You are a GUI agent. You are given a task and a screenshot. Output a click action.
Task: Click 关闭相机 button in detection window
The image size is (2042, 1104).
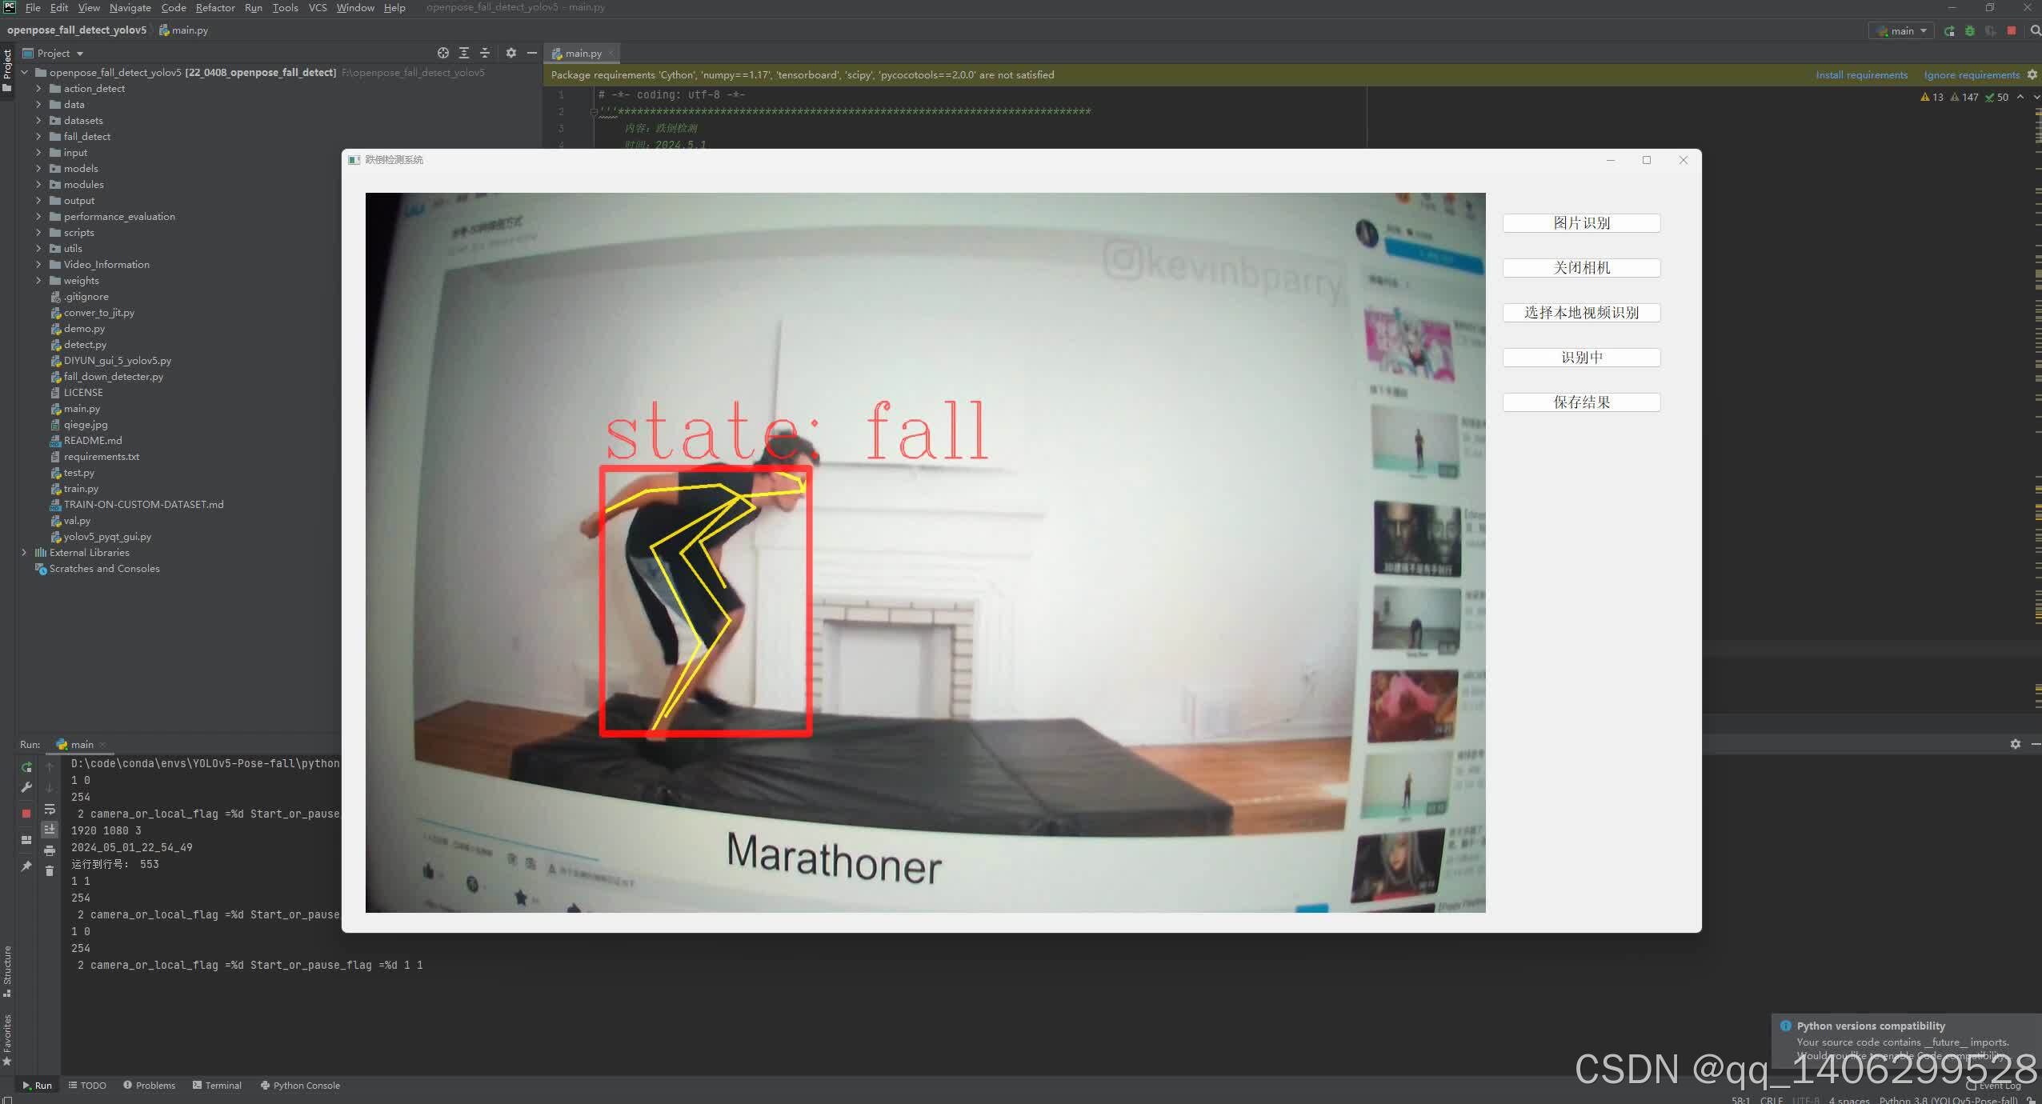tap(1581, 268)
